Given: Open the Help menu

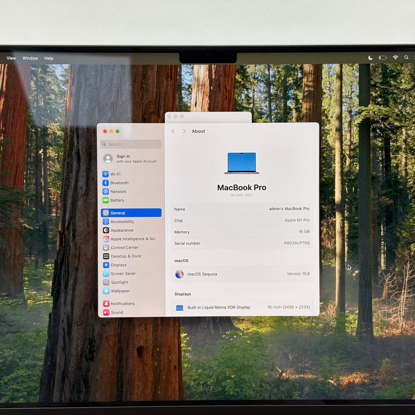Looking at the screenshot, I should point(49,58).
